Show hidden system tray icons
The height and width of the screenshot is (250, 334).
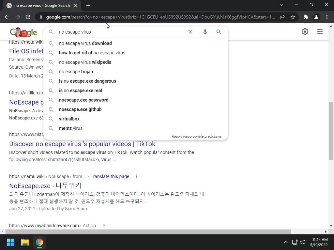286,242
